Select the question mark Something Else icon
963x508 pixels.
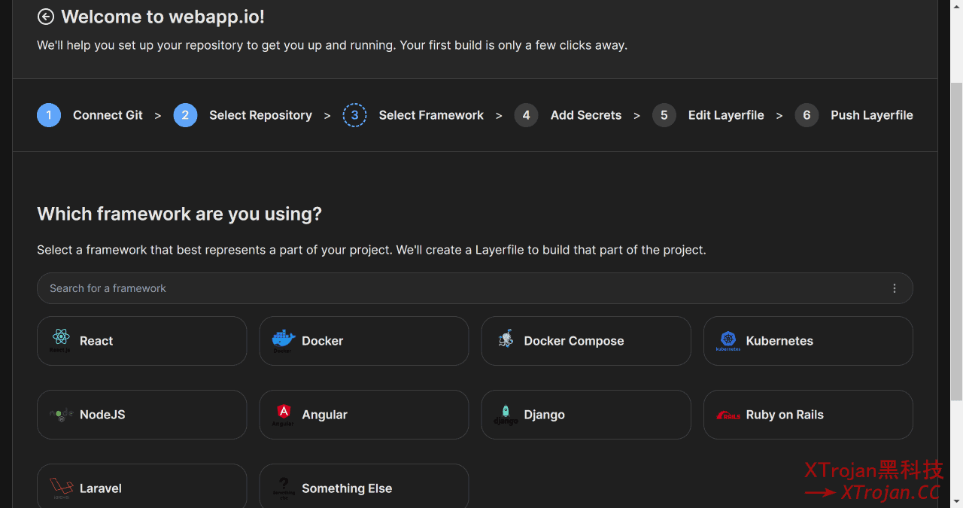[283, 488]
